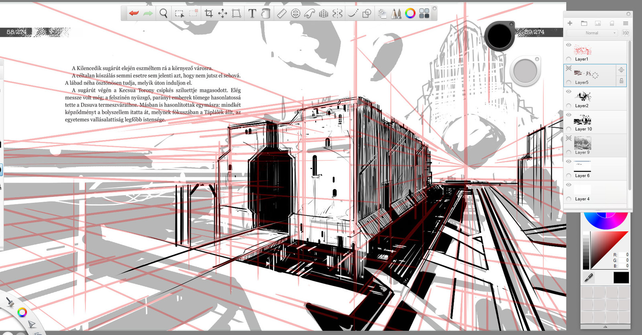642x335 pixels.
Task: Click the grayscale value strip
Action: [x=586, y=250]
